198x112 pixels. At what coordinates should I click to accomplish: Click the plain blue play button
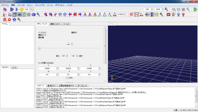point(17,10)
